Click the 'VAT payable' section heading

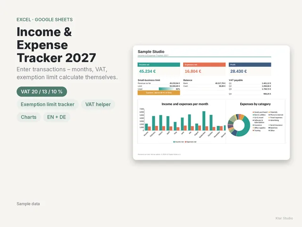[236, 80]
